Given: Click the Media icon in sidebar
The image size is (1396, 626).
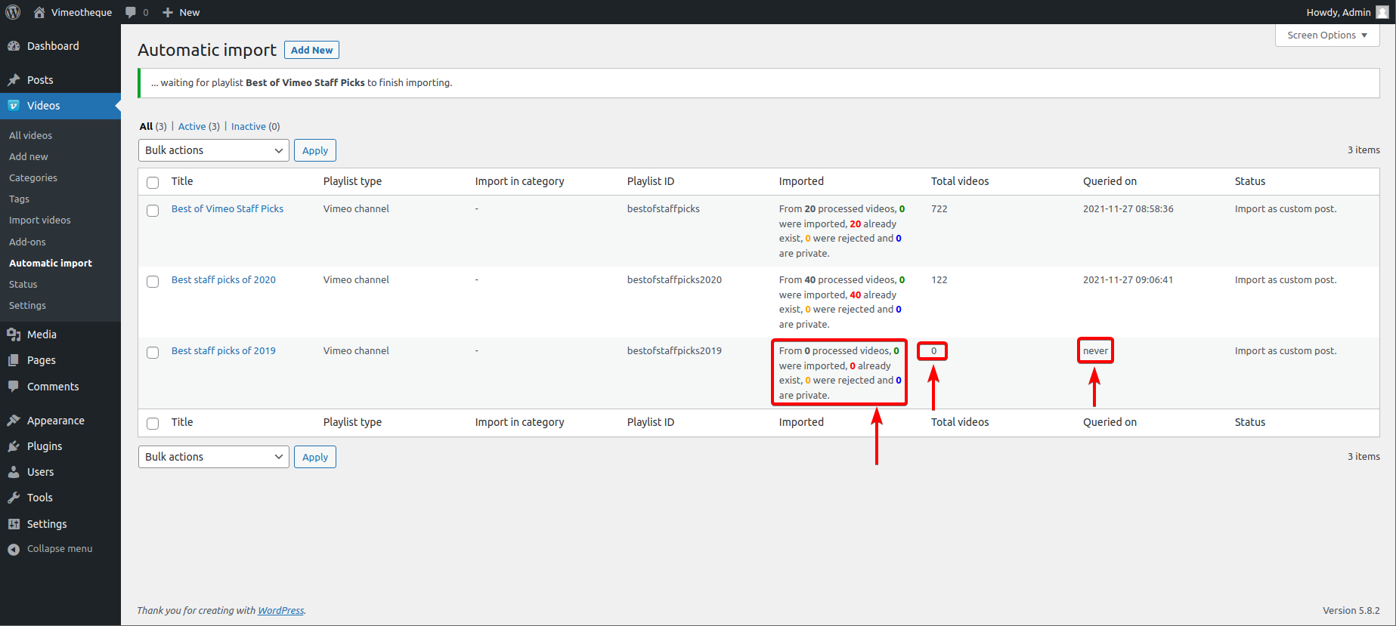Looking at the screenshot, I should (14, 335).
